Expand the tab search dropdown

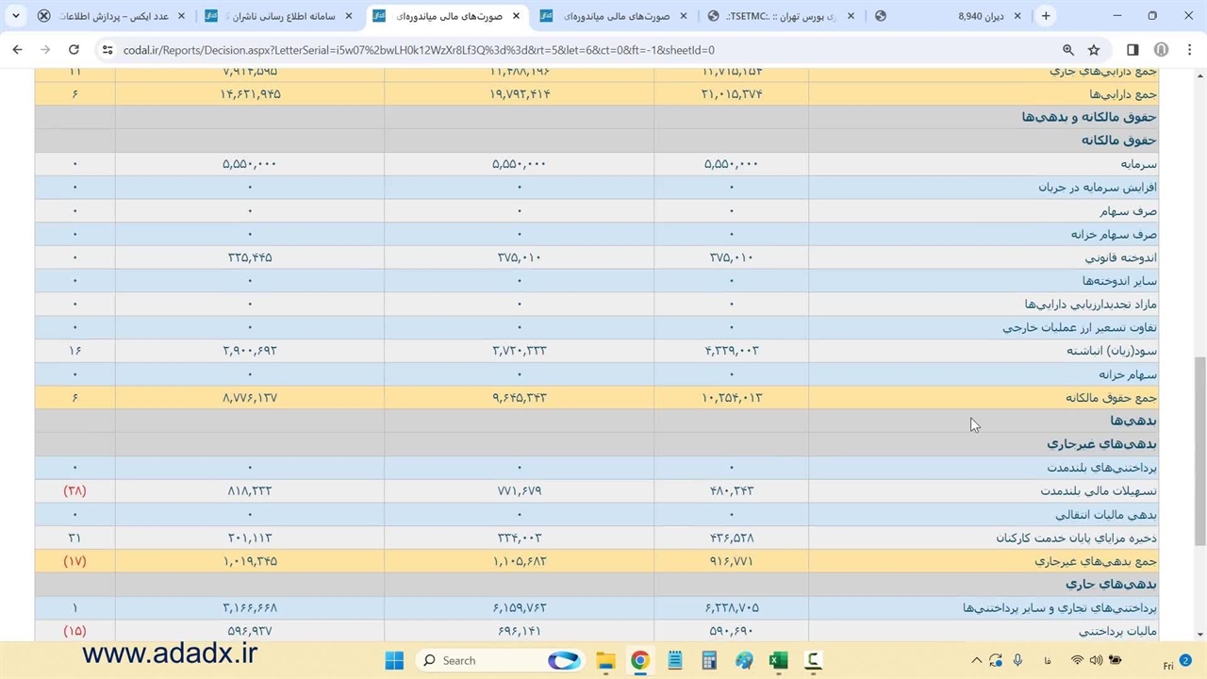pyautogui.click(x=15, y=16)
